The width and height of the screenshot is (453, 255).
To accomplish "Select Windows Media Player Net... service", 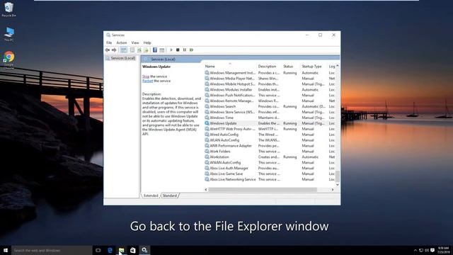I will (x=269, y=79).
